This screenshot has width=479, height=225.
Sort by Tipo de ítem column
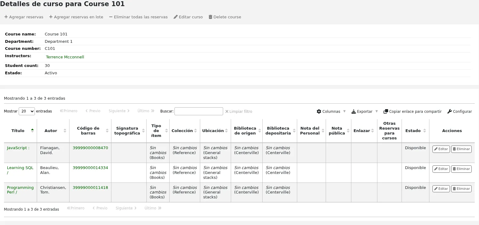[158, 131]
